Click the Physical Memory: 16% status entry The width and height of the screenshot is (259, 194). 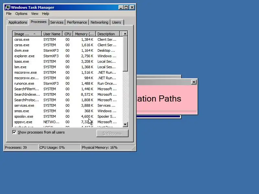(108, 147)
